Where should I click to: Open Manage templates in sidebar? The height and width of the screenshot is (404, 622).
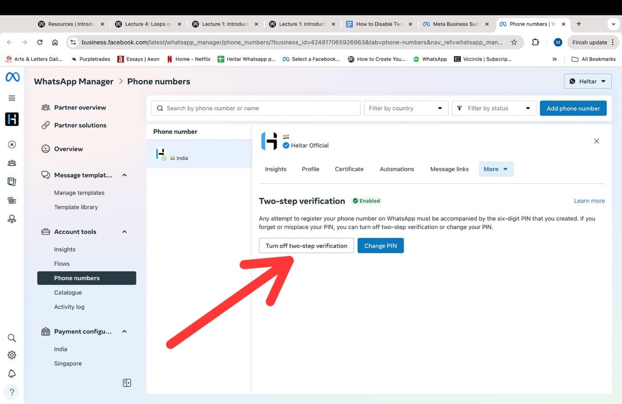coord(79,193)
